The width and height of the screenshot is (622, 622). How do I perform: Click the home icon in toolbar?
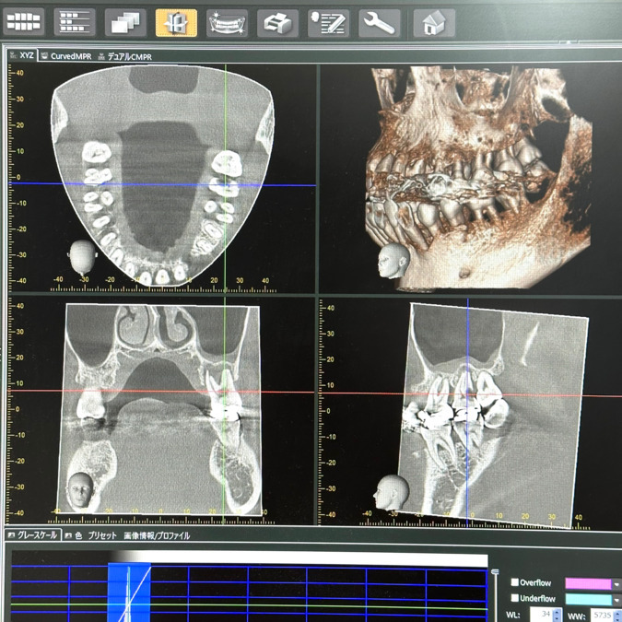tap(433, 23)
